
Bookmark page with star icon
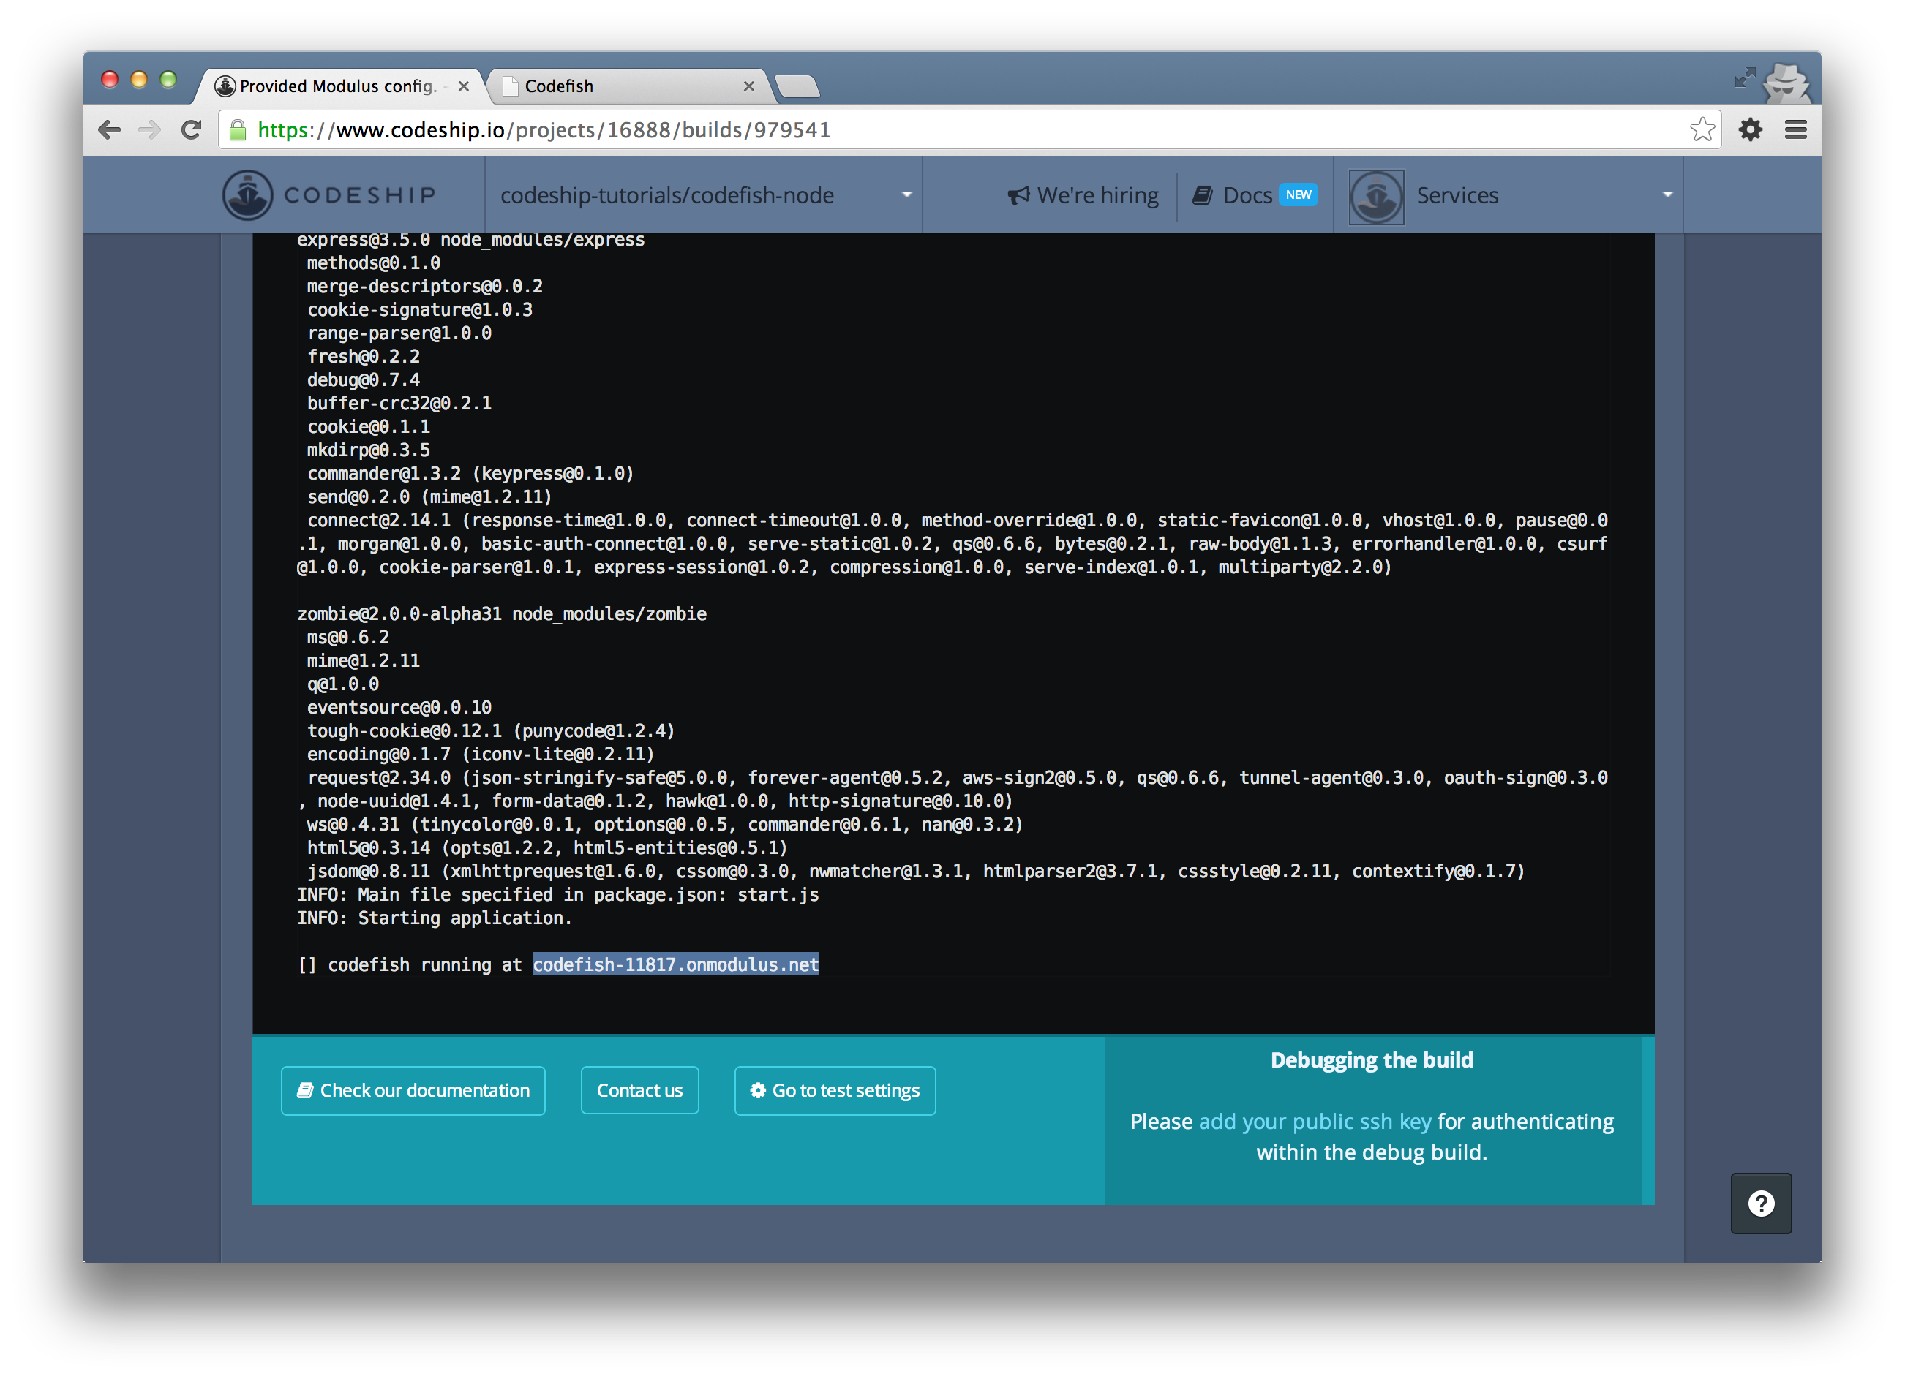click(1701, 130)
